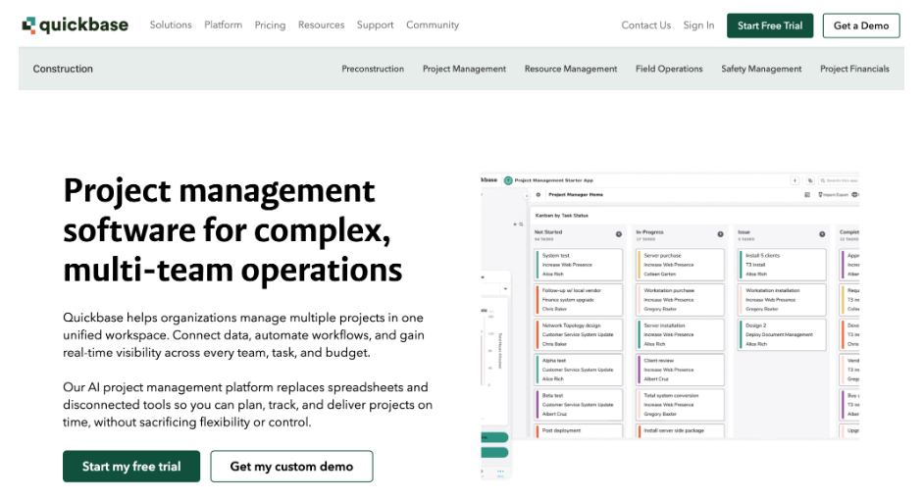Click the 'In-Progress' column header
The height and width of the screenshot is (498, 924).
tap(649, 232)
